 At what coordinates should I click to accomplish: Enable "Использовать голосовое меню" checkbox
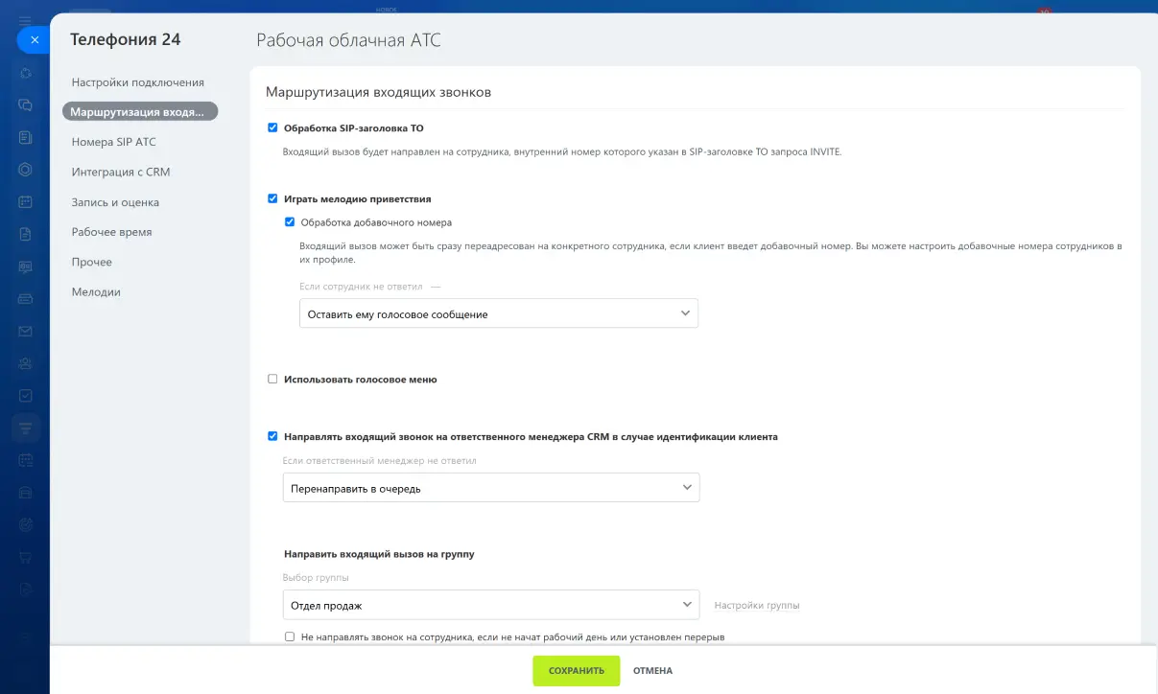pos(272,379)
